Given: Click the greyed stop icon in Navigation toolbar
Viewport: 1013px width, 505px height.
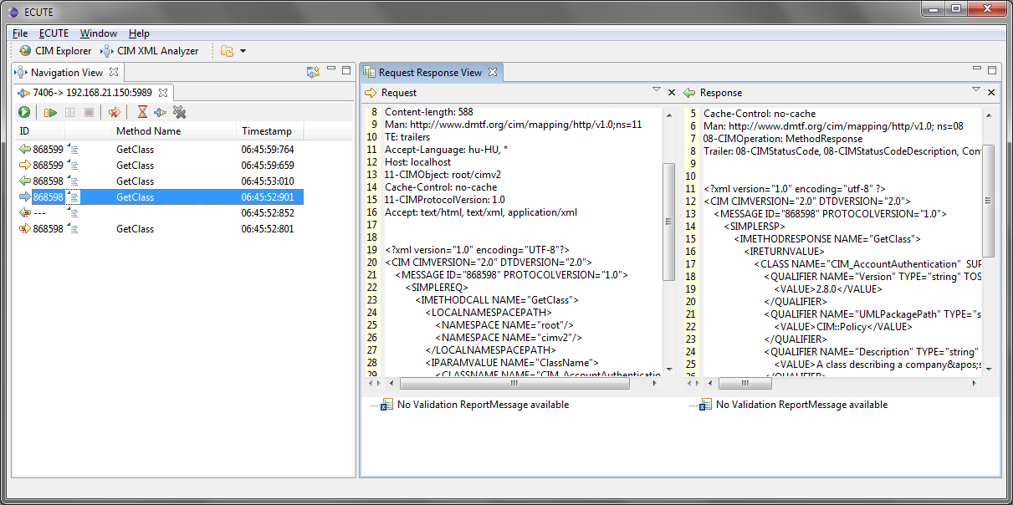Looking at the screenshot, I should coord(89,112).
